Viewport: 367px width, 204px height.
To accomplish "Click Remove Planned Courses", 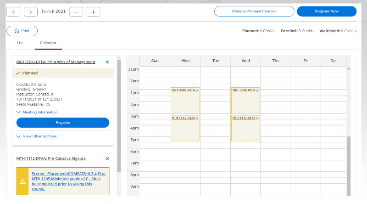I will point(254,11).
